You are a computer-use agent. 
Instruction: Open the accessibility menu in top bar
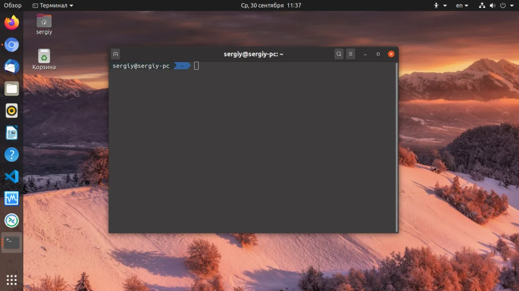[x=440, y=5]
